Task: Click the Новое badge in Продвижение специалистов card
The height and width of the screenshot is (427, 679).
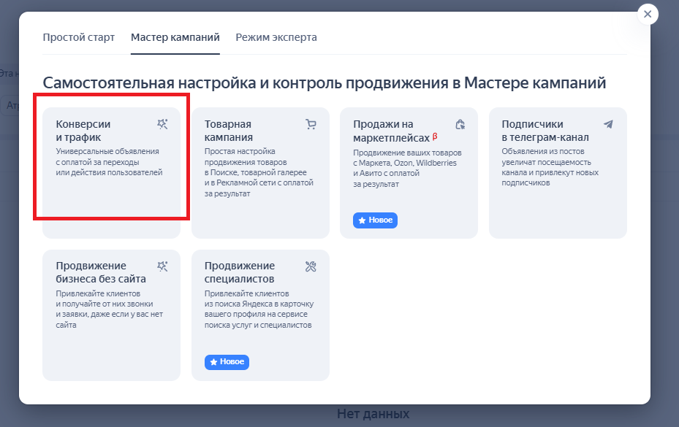Action: [227, 362]
